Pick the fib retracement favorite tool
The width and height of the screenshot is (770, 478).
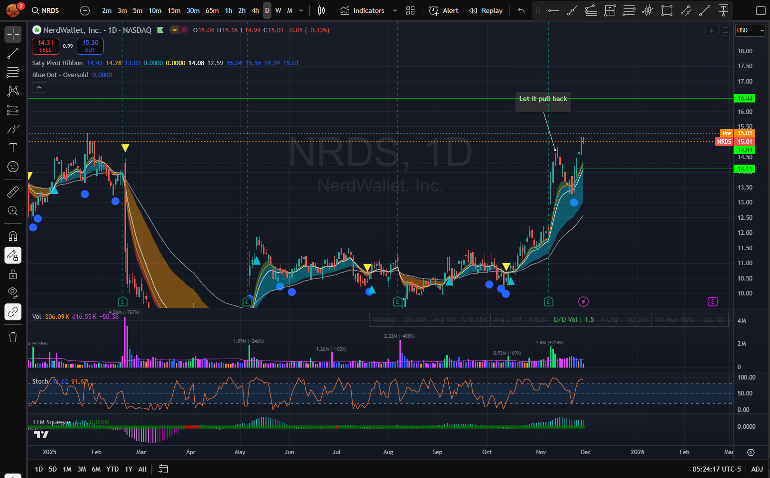click(x=629, y=10)
